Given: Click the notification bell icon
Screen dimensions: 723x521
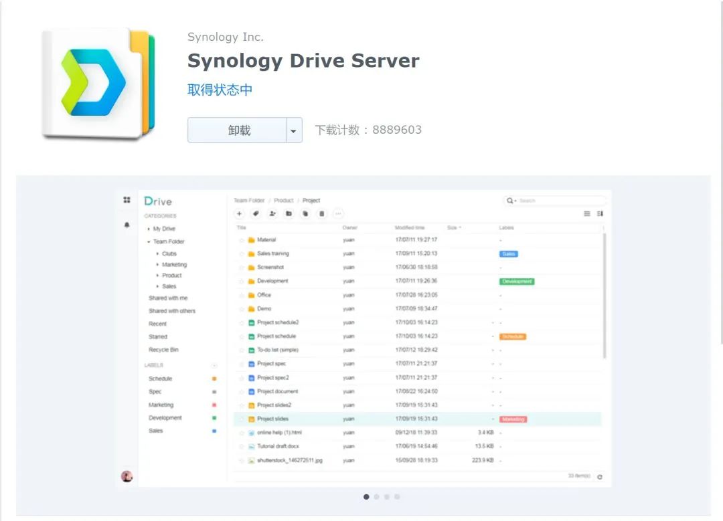Looking at the screenshot, I should point(127,225).
